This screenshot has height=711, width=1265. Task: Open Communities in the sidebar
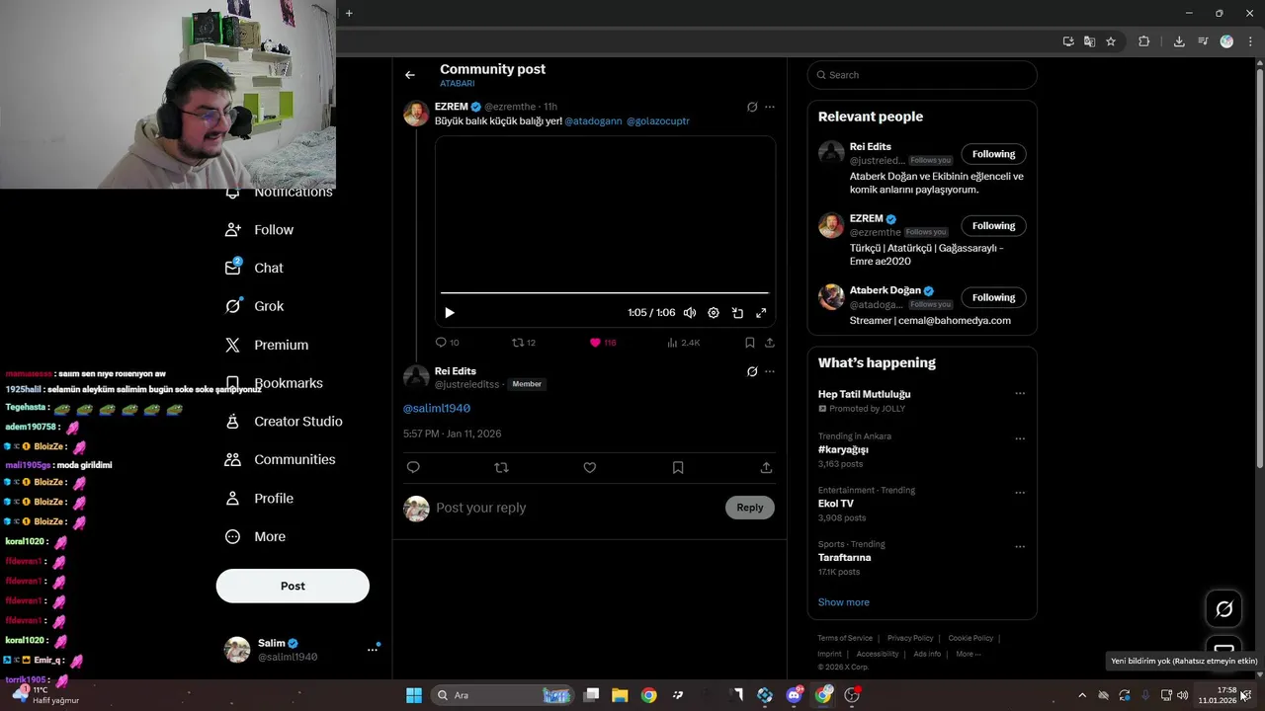click(x=281, y=460)
